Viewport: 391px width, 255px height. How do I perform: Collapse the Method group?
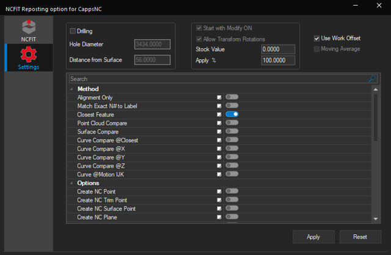point(71,89)
